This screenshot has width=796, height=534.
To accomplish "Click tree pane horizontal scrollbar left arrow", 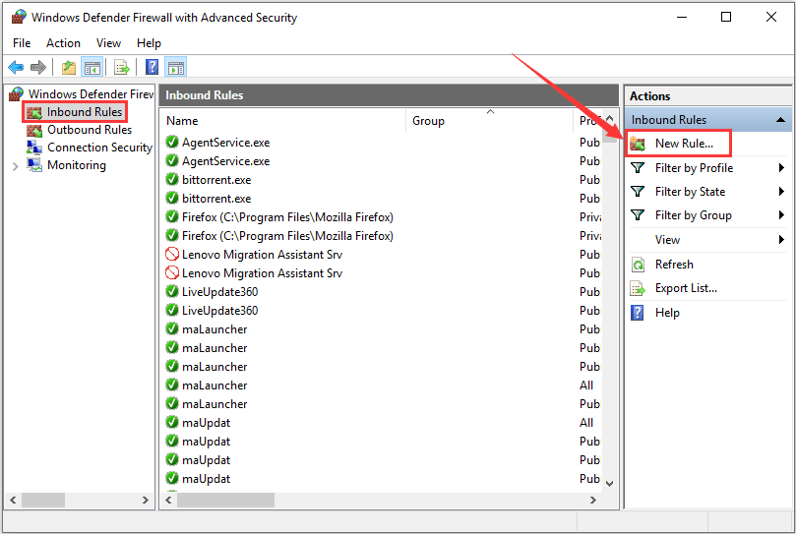I will coord(13,500).
